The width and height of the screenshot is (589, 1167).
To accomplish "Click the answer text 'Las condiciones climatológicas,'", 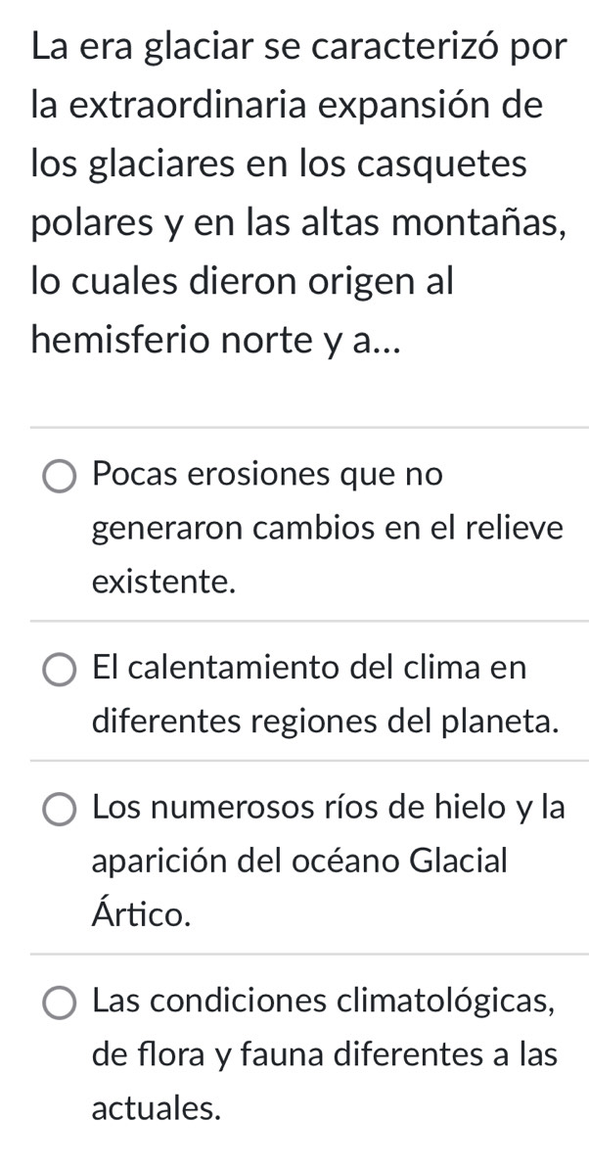I will click(x=325, y=1002).
